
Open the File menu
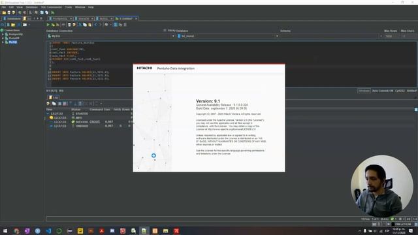click(x=3, y=7)
